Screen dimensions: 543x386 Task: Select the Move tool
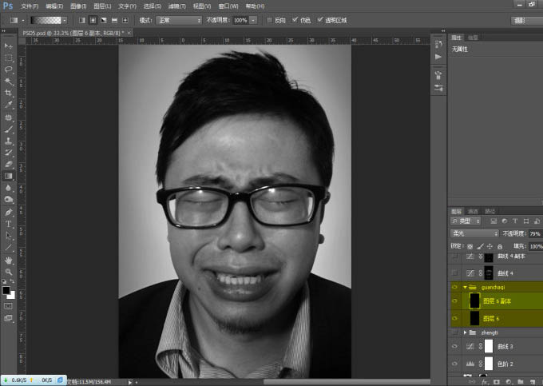(x=9, y=46)
